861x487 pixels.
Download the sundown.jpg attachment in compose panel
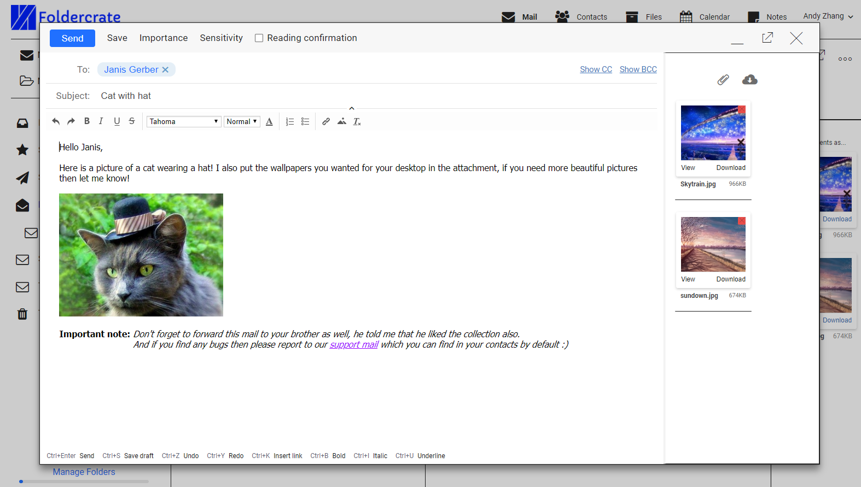tap(731, 279)
